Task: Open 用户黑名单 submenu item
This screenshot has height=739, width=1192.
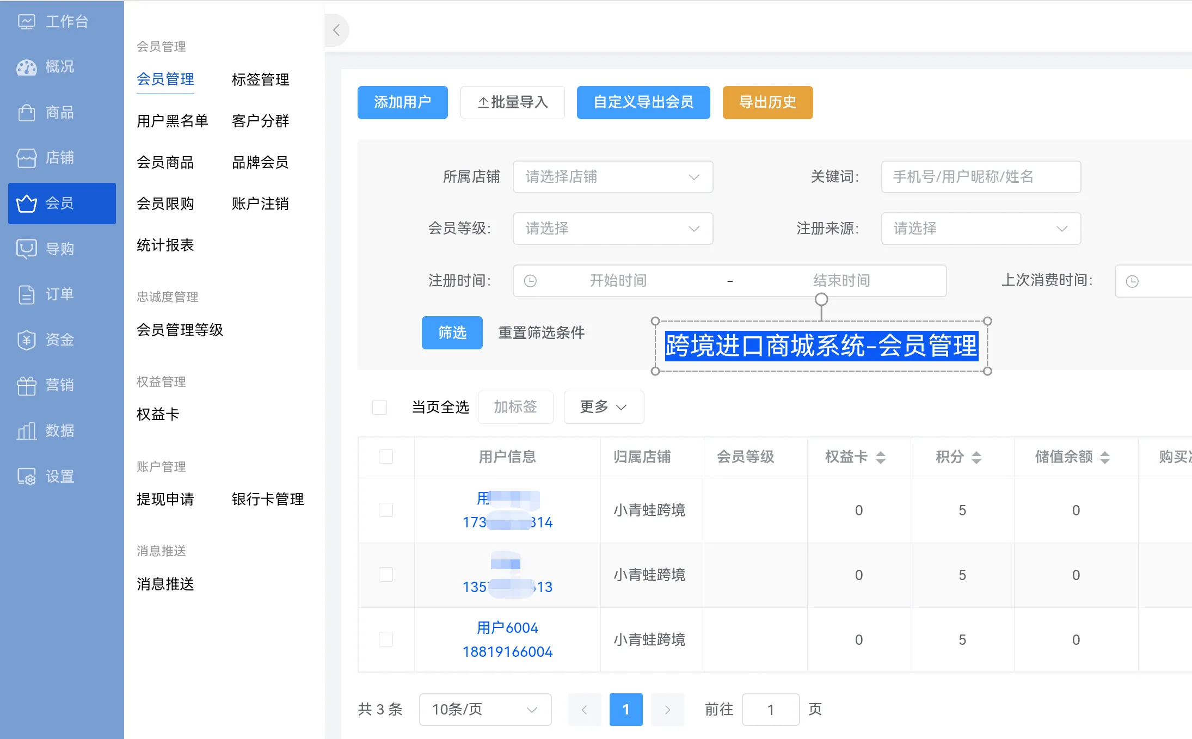Action: tap(172, 121)
